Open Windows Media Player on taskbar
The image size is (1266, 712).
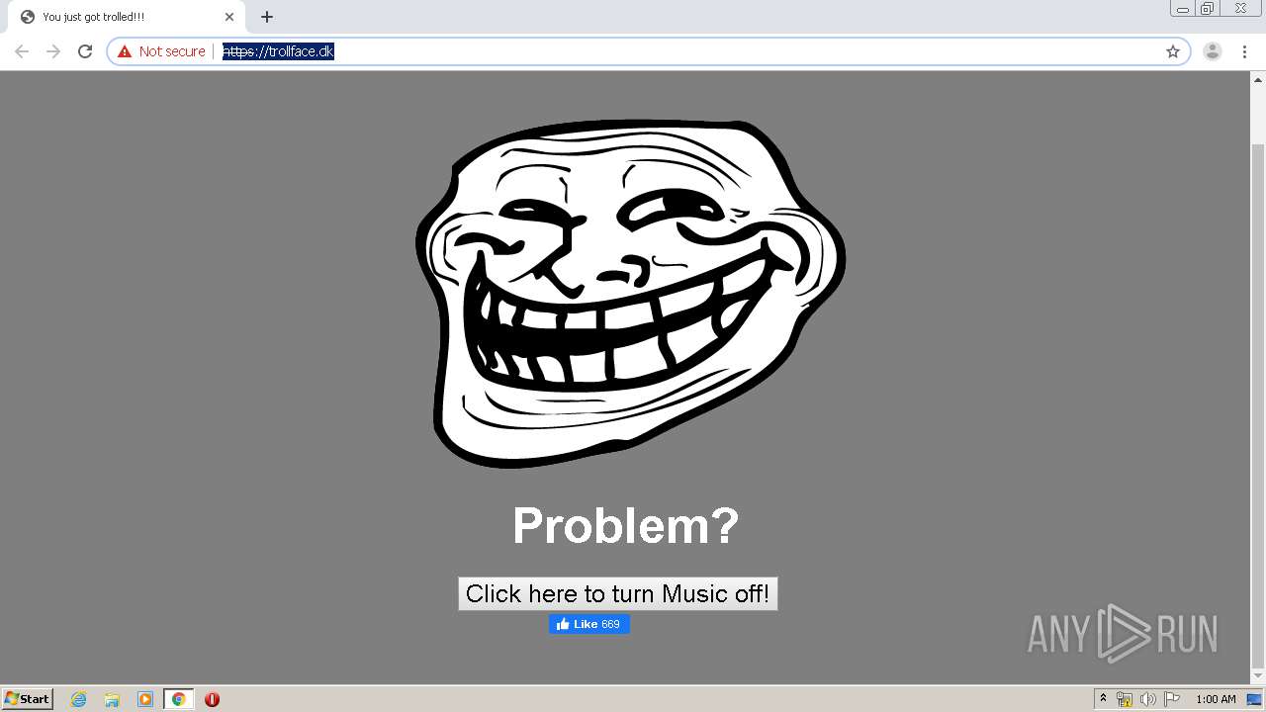click(x=145, y=699)
